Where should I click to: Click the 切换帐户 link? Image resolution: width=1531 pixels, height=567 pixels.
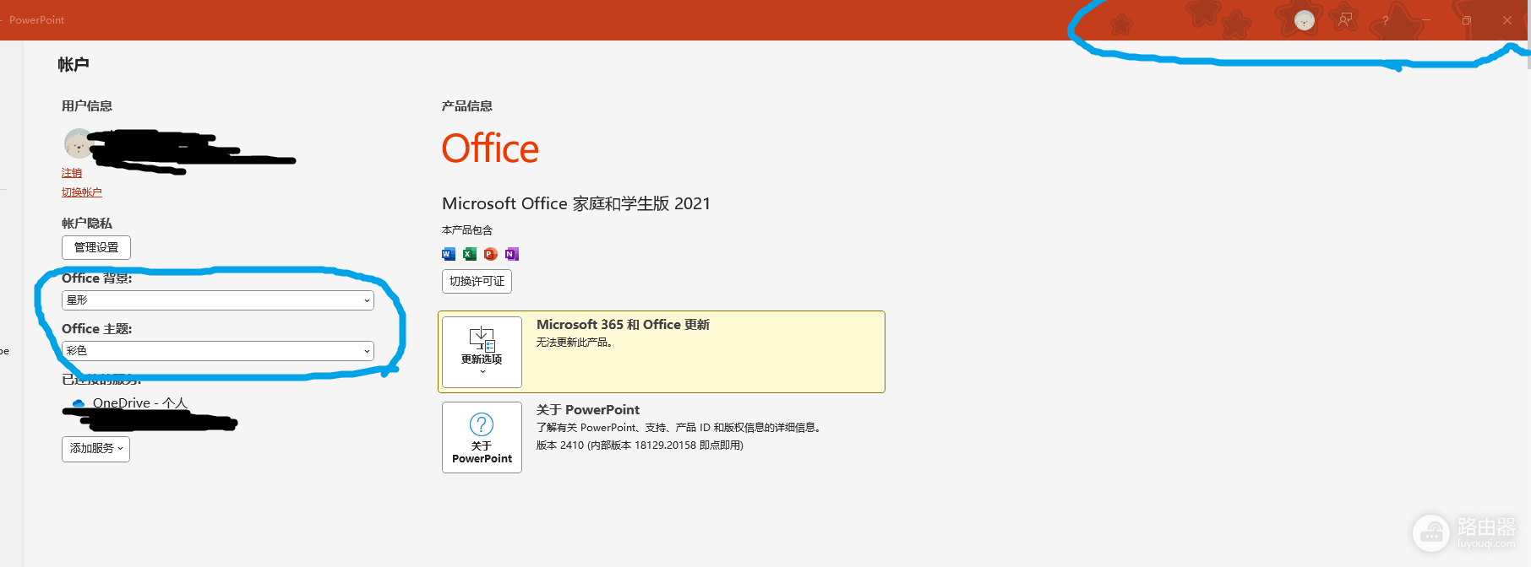tap(82, 192)
